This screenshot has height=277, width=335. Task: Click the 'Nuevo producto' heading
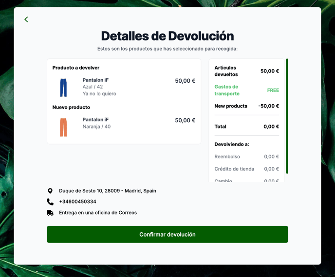coord(71,107)
